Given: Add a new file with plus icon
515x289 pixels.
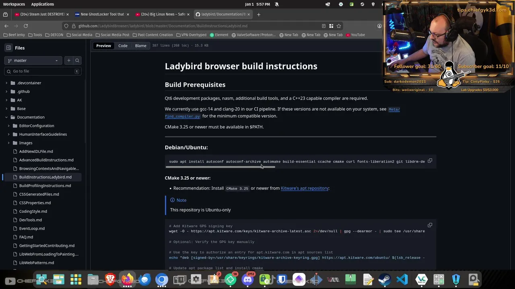Looking at the screenshot, I should pyautogui.click(x=69, y=61).
